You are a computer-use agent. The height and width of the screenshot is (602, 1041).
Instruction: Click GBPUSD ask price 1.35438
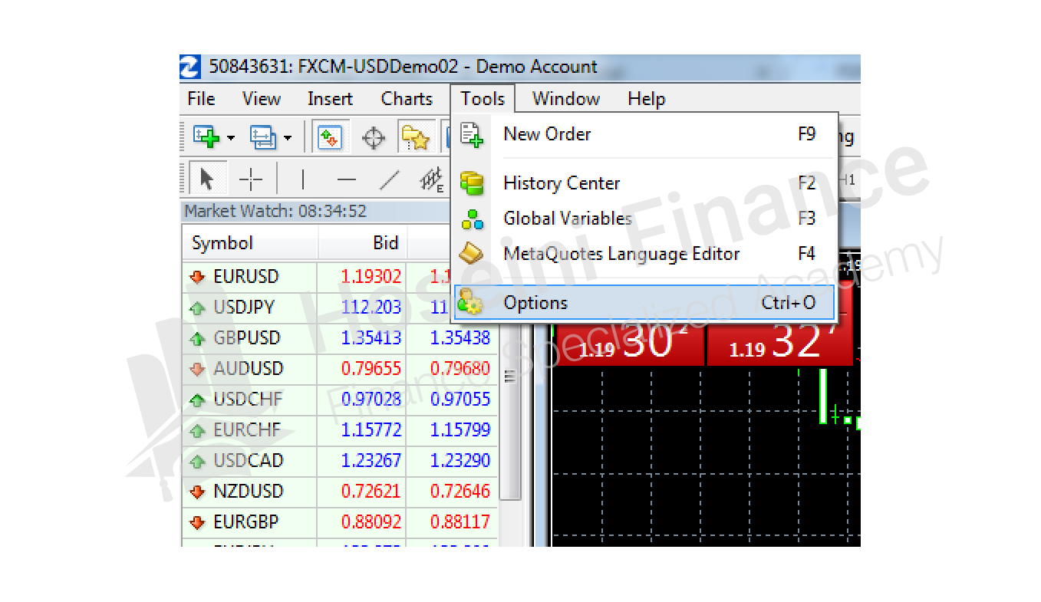pyautogui.click(x=460, y=338)
